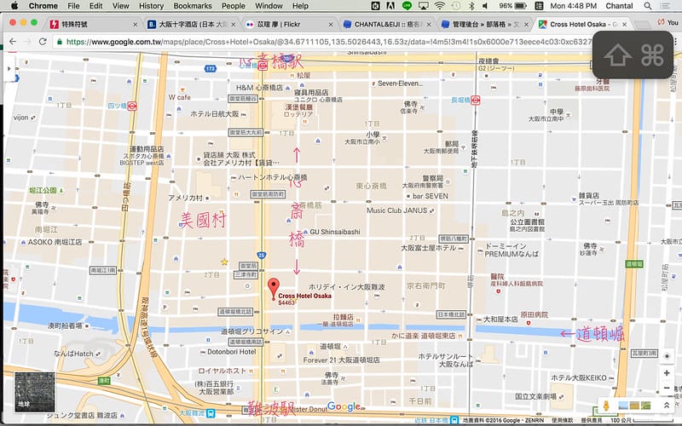Open the Time Machine menu bar icon
682x426 pixels.
[x=456, y=6]
